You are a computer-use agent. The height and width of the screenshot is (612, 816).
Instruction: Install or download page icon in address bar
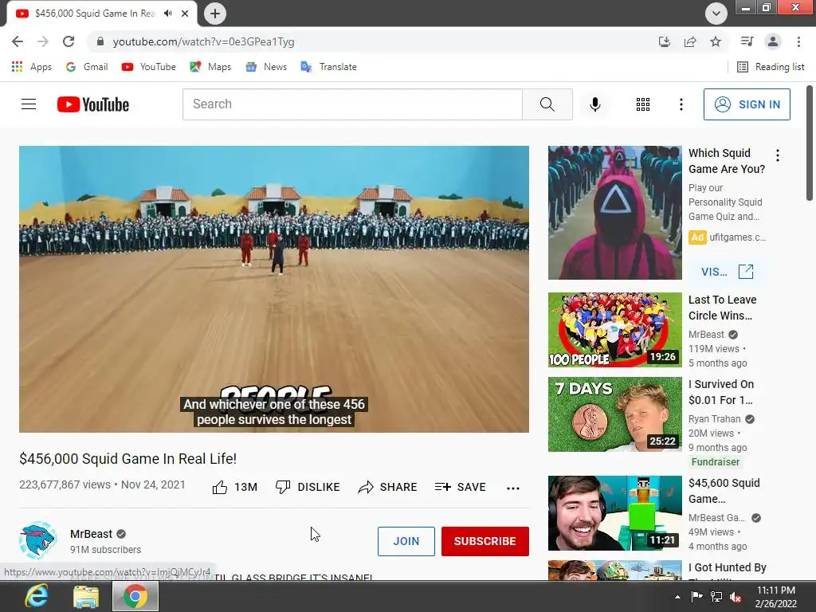[665, 41]
